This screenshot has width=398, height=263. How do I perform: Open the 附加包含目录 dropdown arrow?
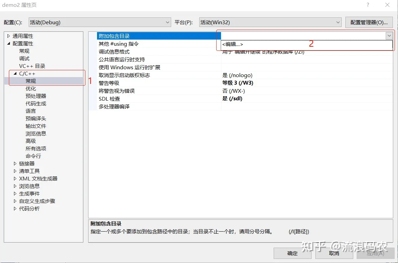tap(389, 35)
